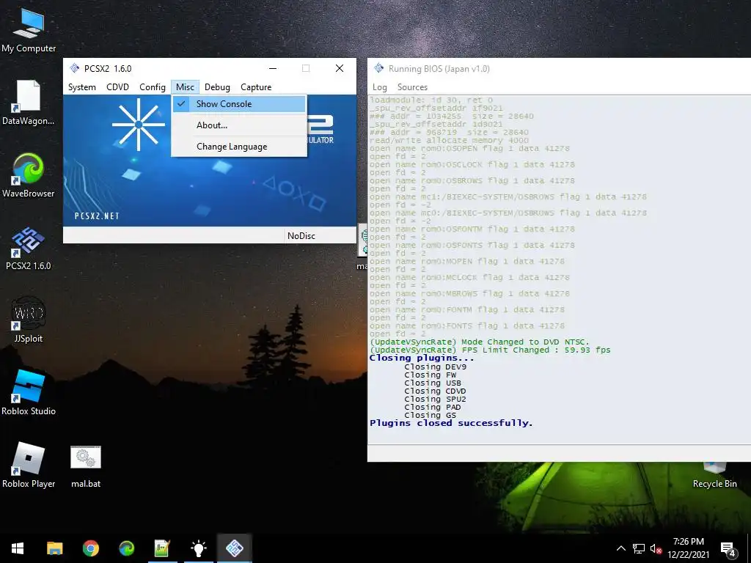Choose Change Language in the Misc menu

click(239, 147)
